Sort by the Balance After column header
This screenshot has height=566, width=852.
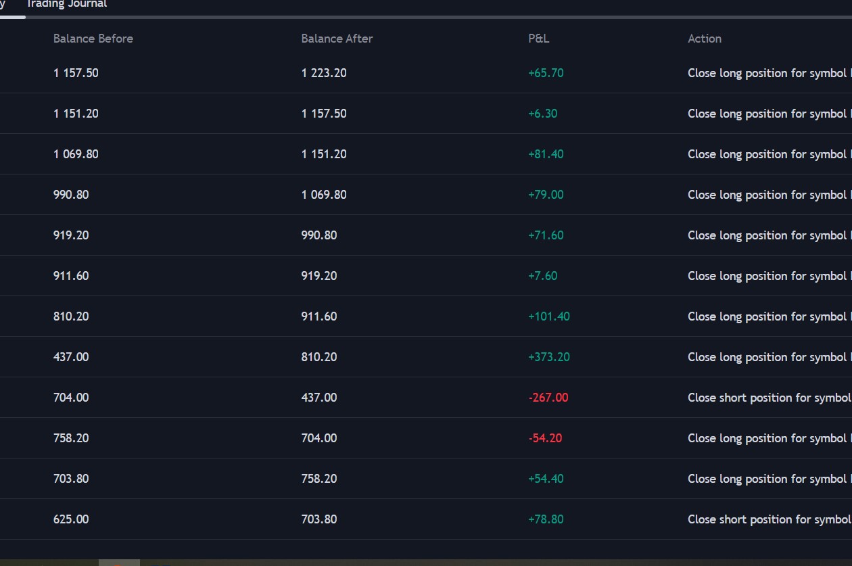[337, 39]
